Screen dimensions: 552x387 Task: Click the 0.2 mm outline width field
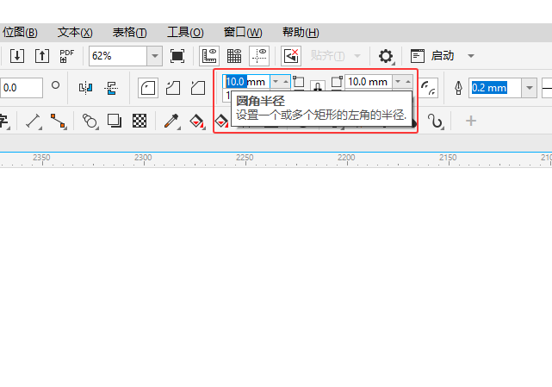494,88
